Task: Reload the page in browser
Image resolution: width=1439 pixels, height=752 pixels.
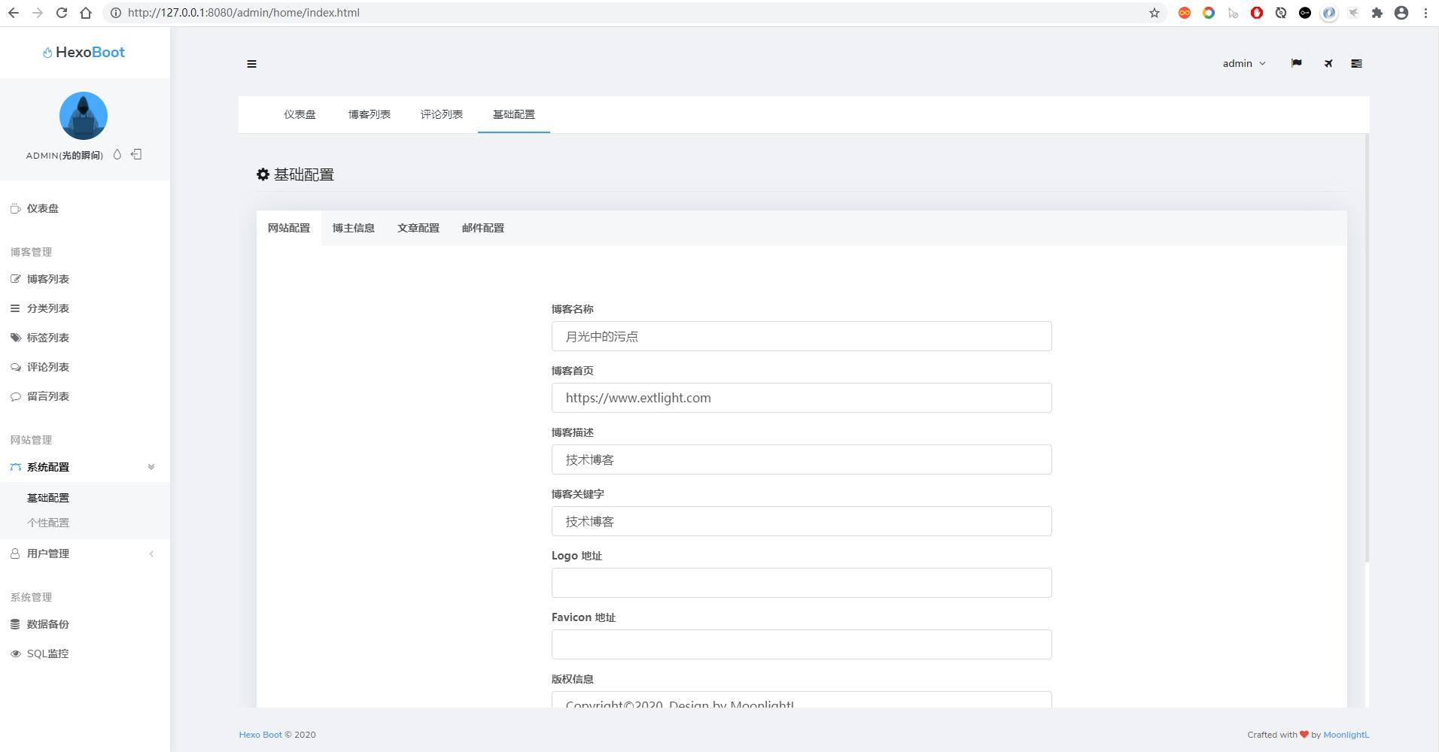Action: click(x=62, y=13)
